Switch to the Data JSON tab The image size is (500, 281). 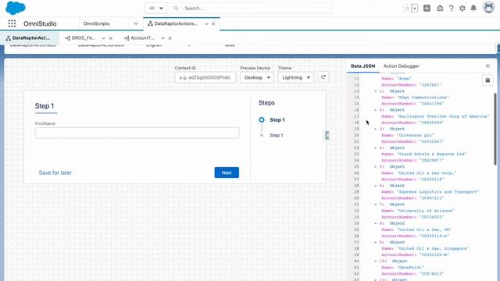tap(362, 66)
